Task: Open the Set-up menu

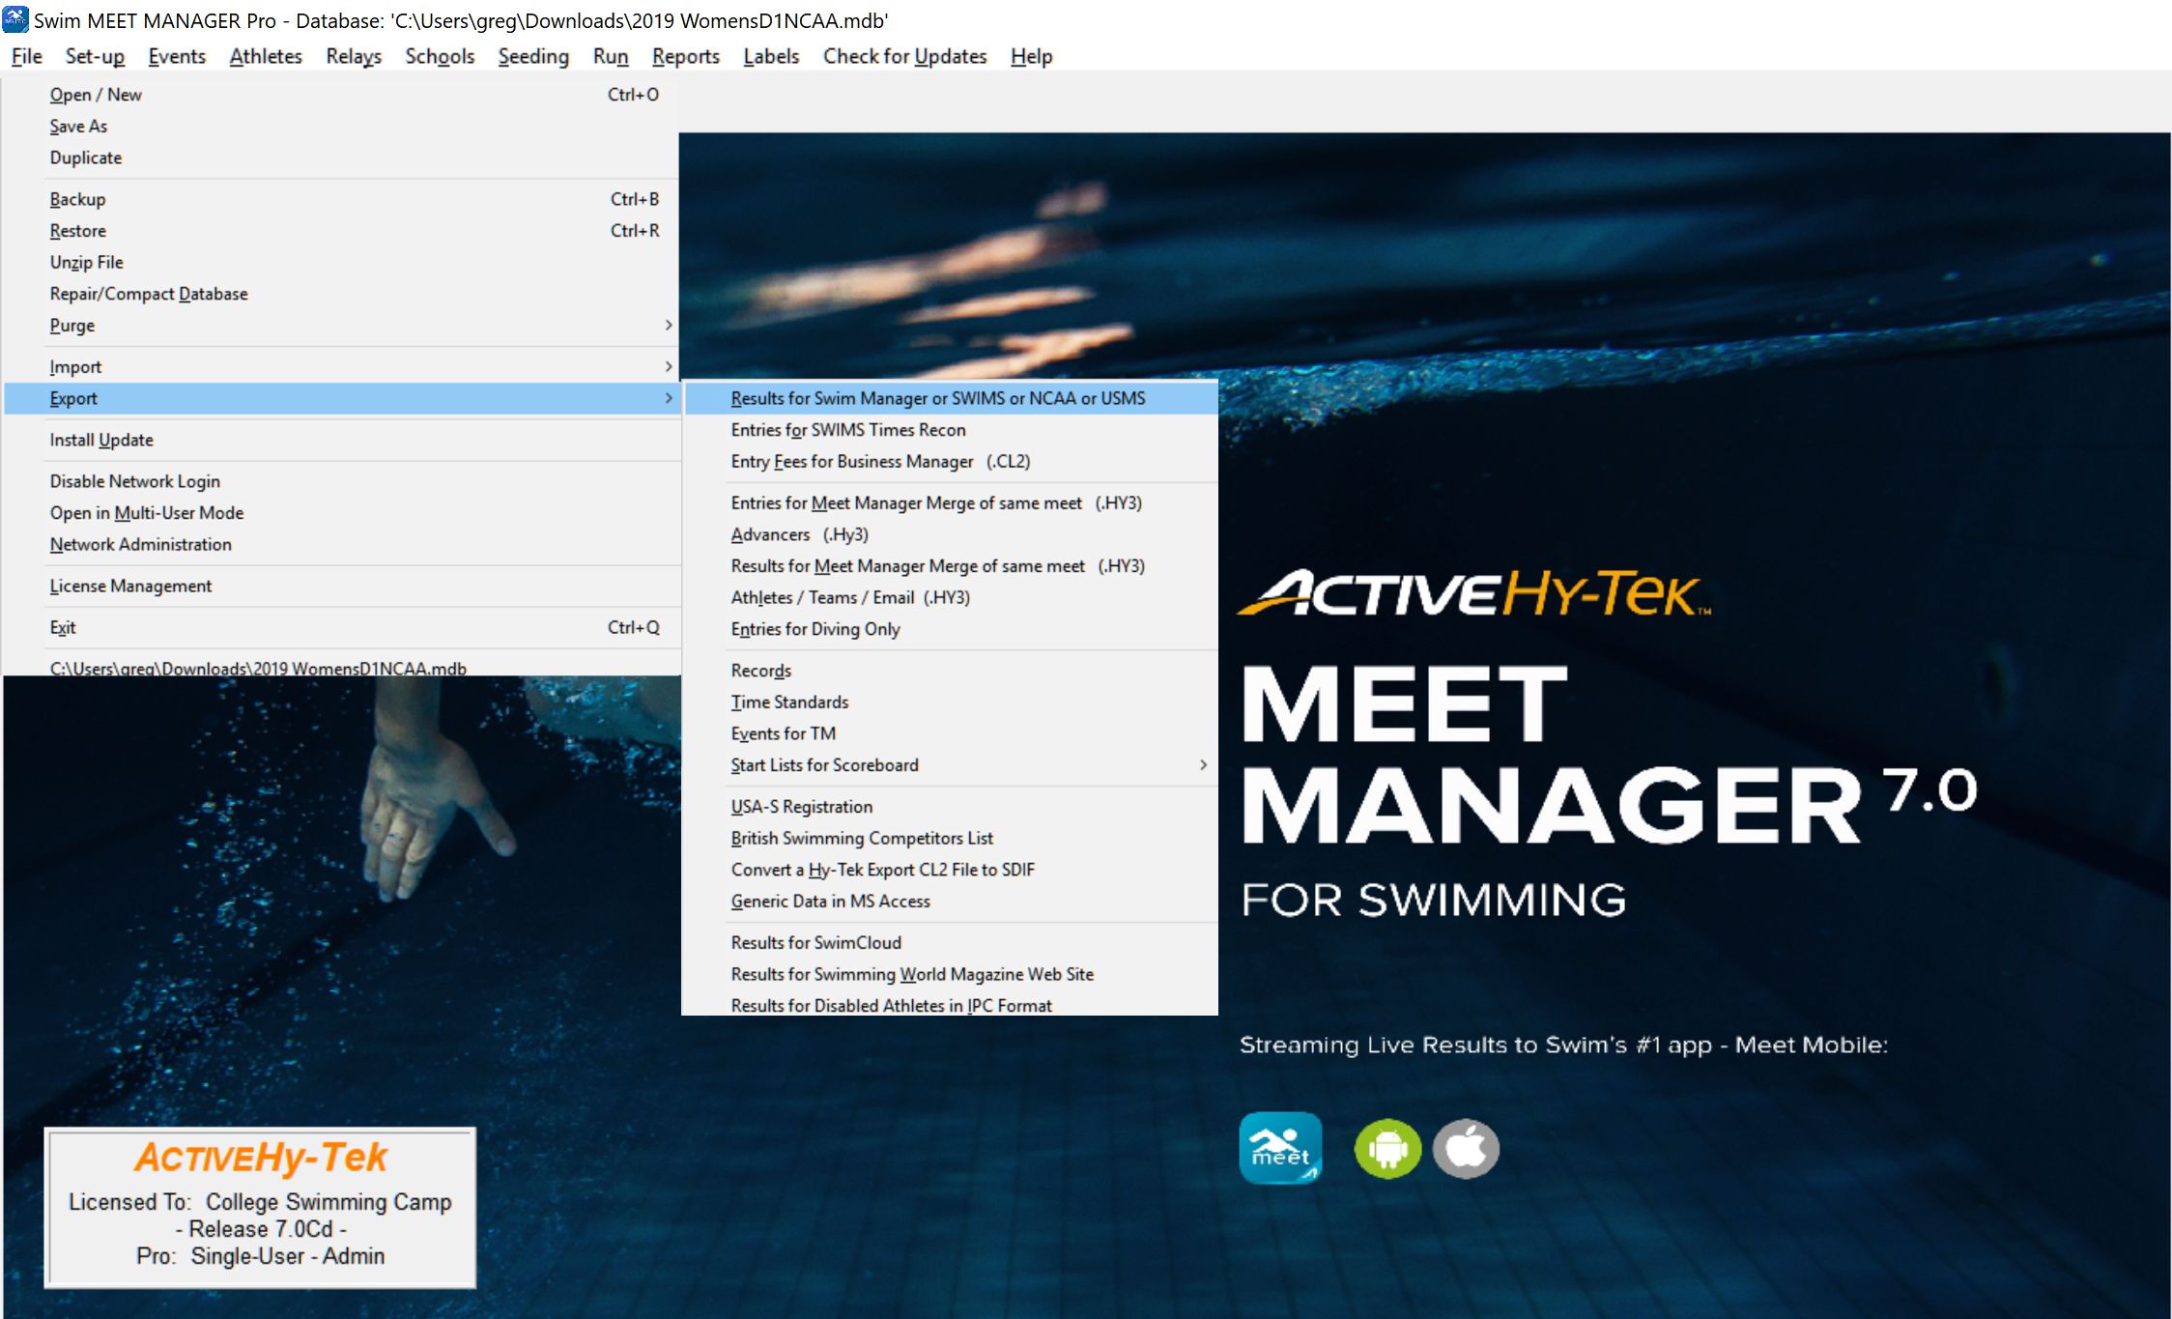Action: click(95, 56)
